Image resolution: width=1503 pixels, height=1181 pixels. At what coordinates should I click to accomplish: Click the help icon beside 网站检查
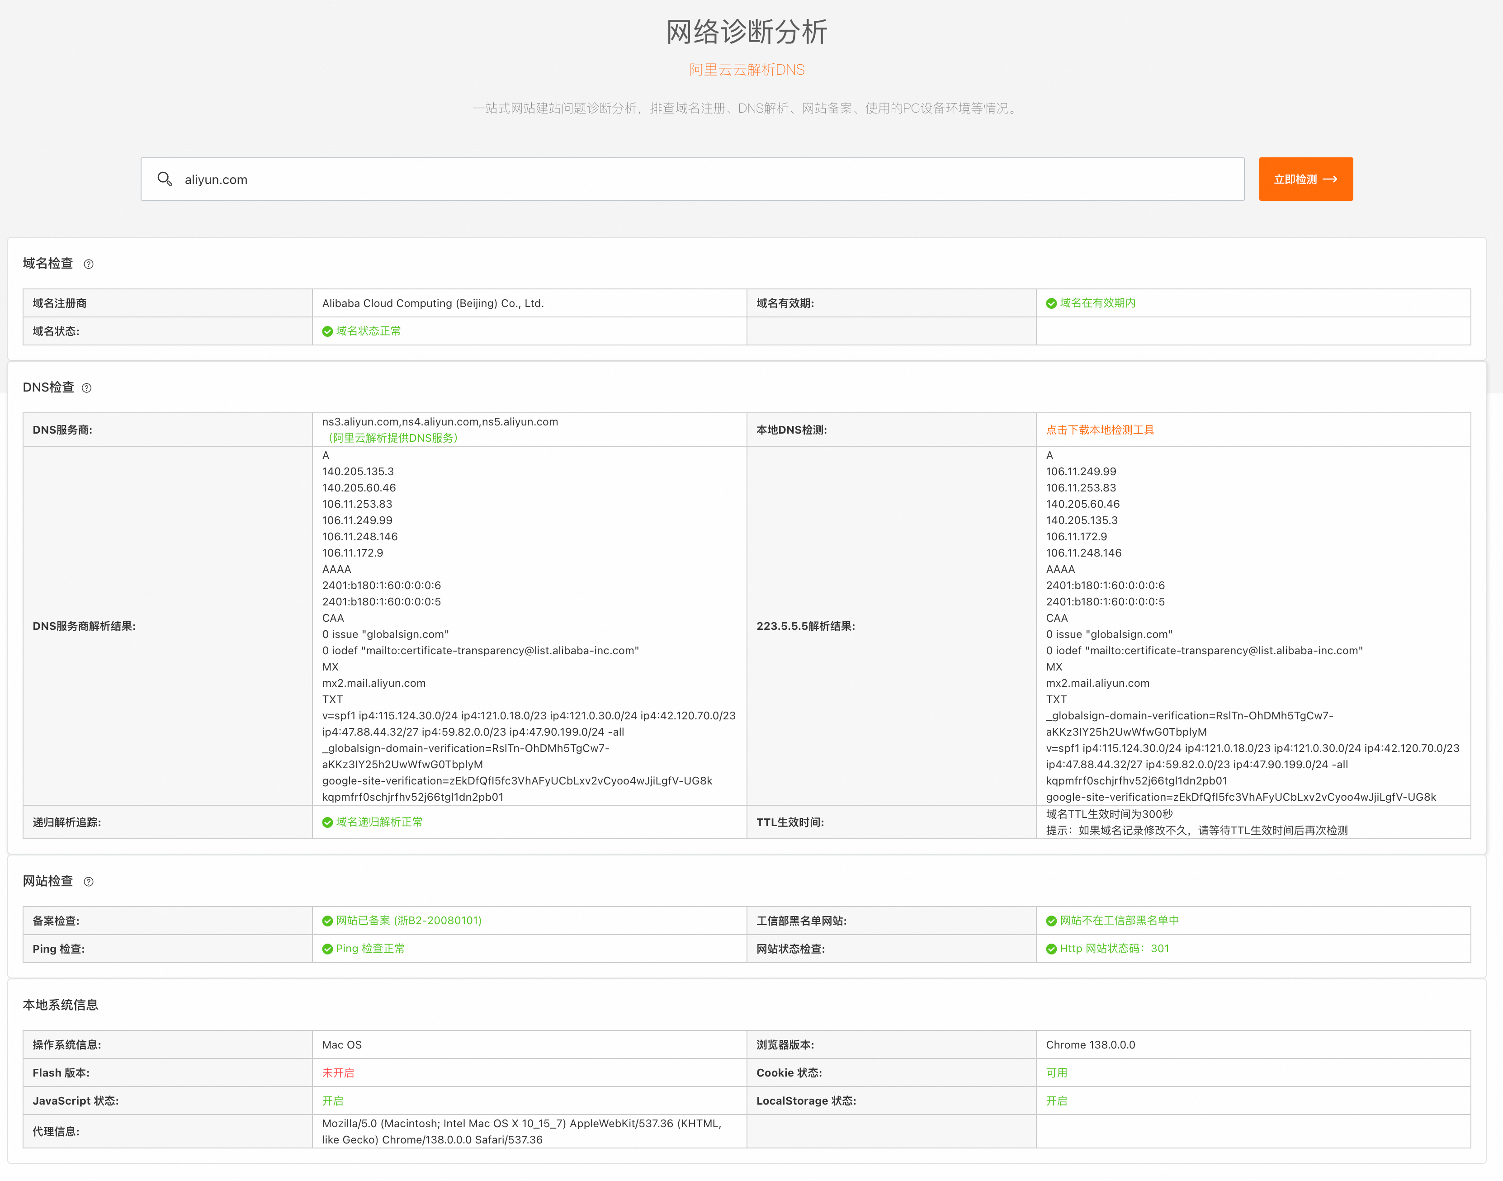(89, 882)
